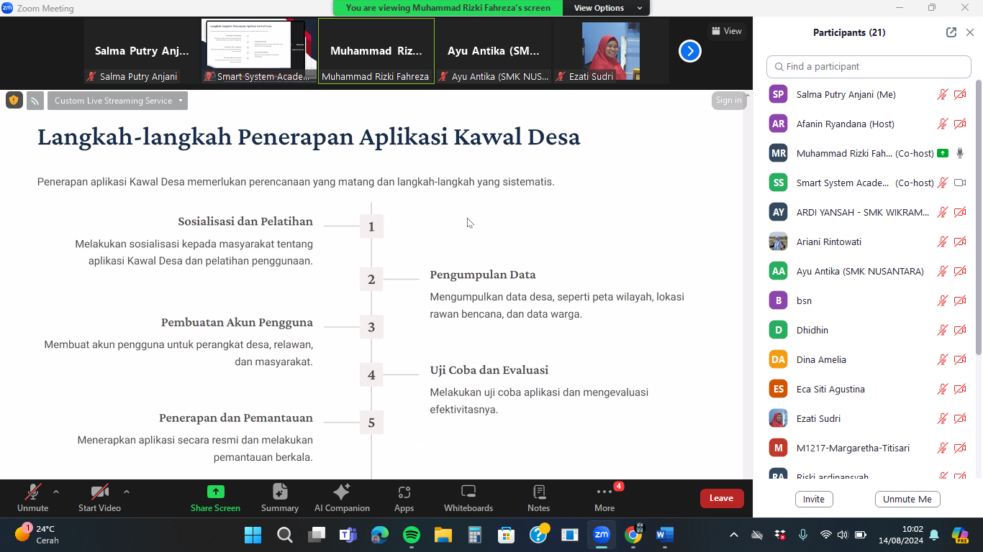Click Uji Coba dan Evaluasi heading
This screenshot has height=552, width=983.
(489, 370)
